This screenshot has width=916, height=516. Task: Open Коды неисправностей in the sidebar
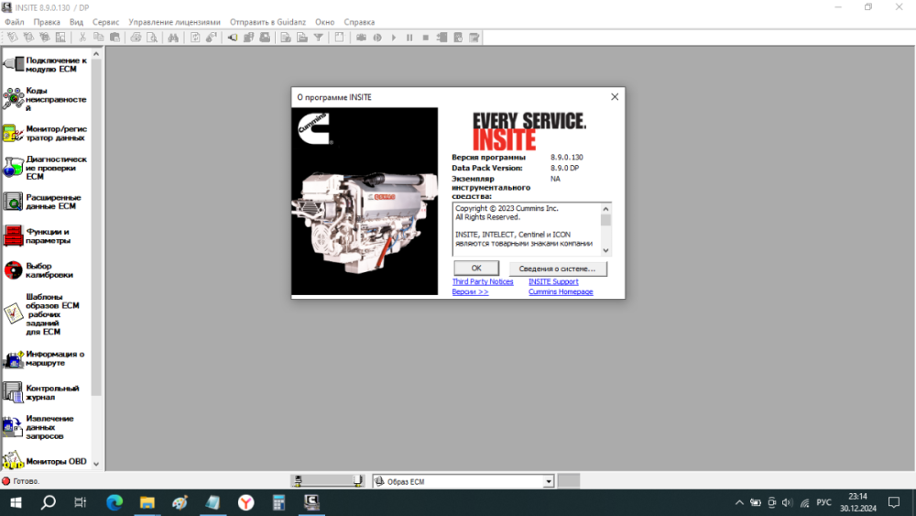[x=46, y=99]
